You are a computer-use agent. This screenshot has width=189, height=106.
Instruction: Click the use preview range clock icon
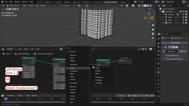[x=129, y=96]
